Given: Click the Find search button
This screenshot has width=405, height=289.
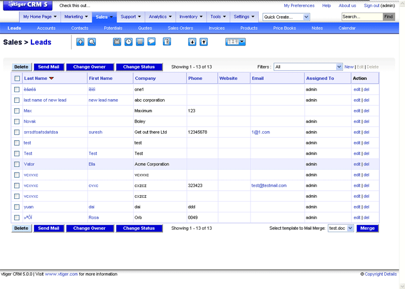Looking at the screenshot, I should pyautogui.click(x=388, y=17).
